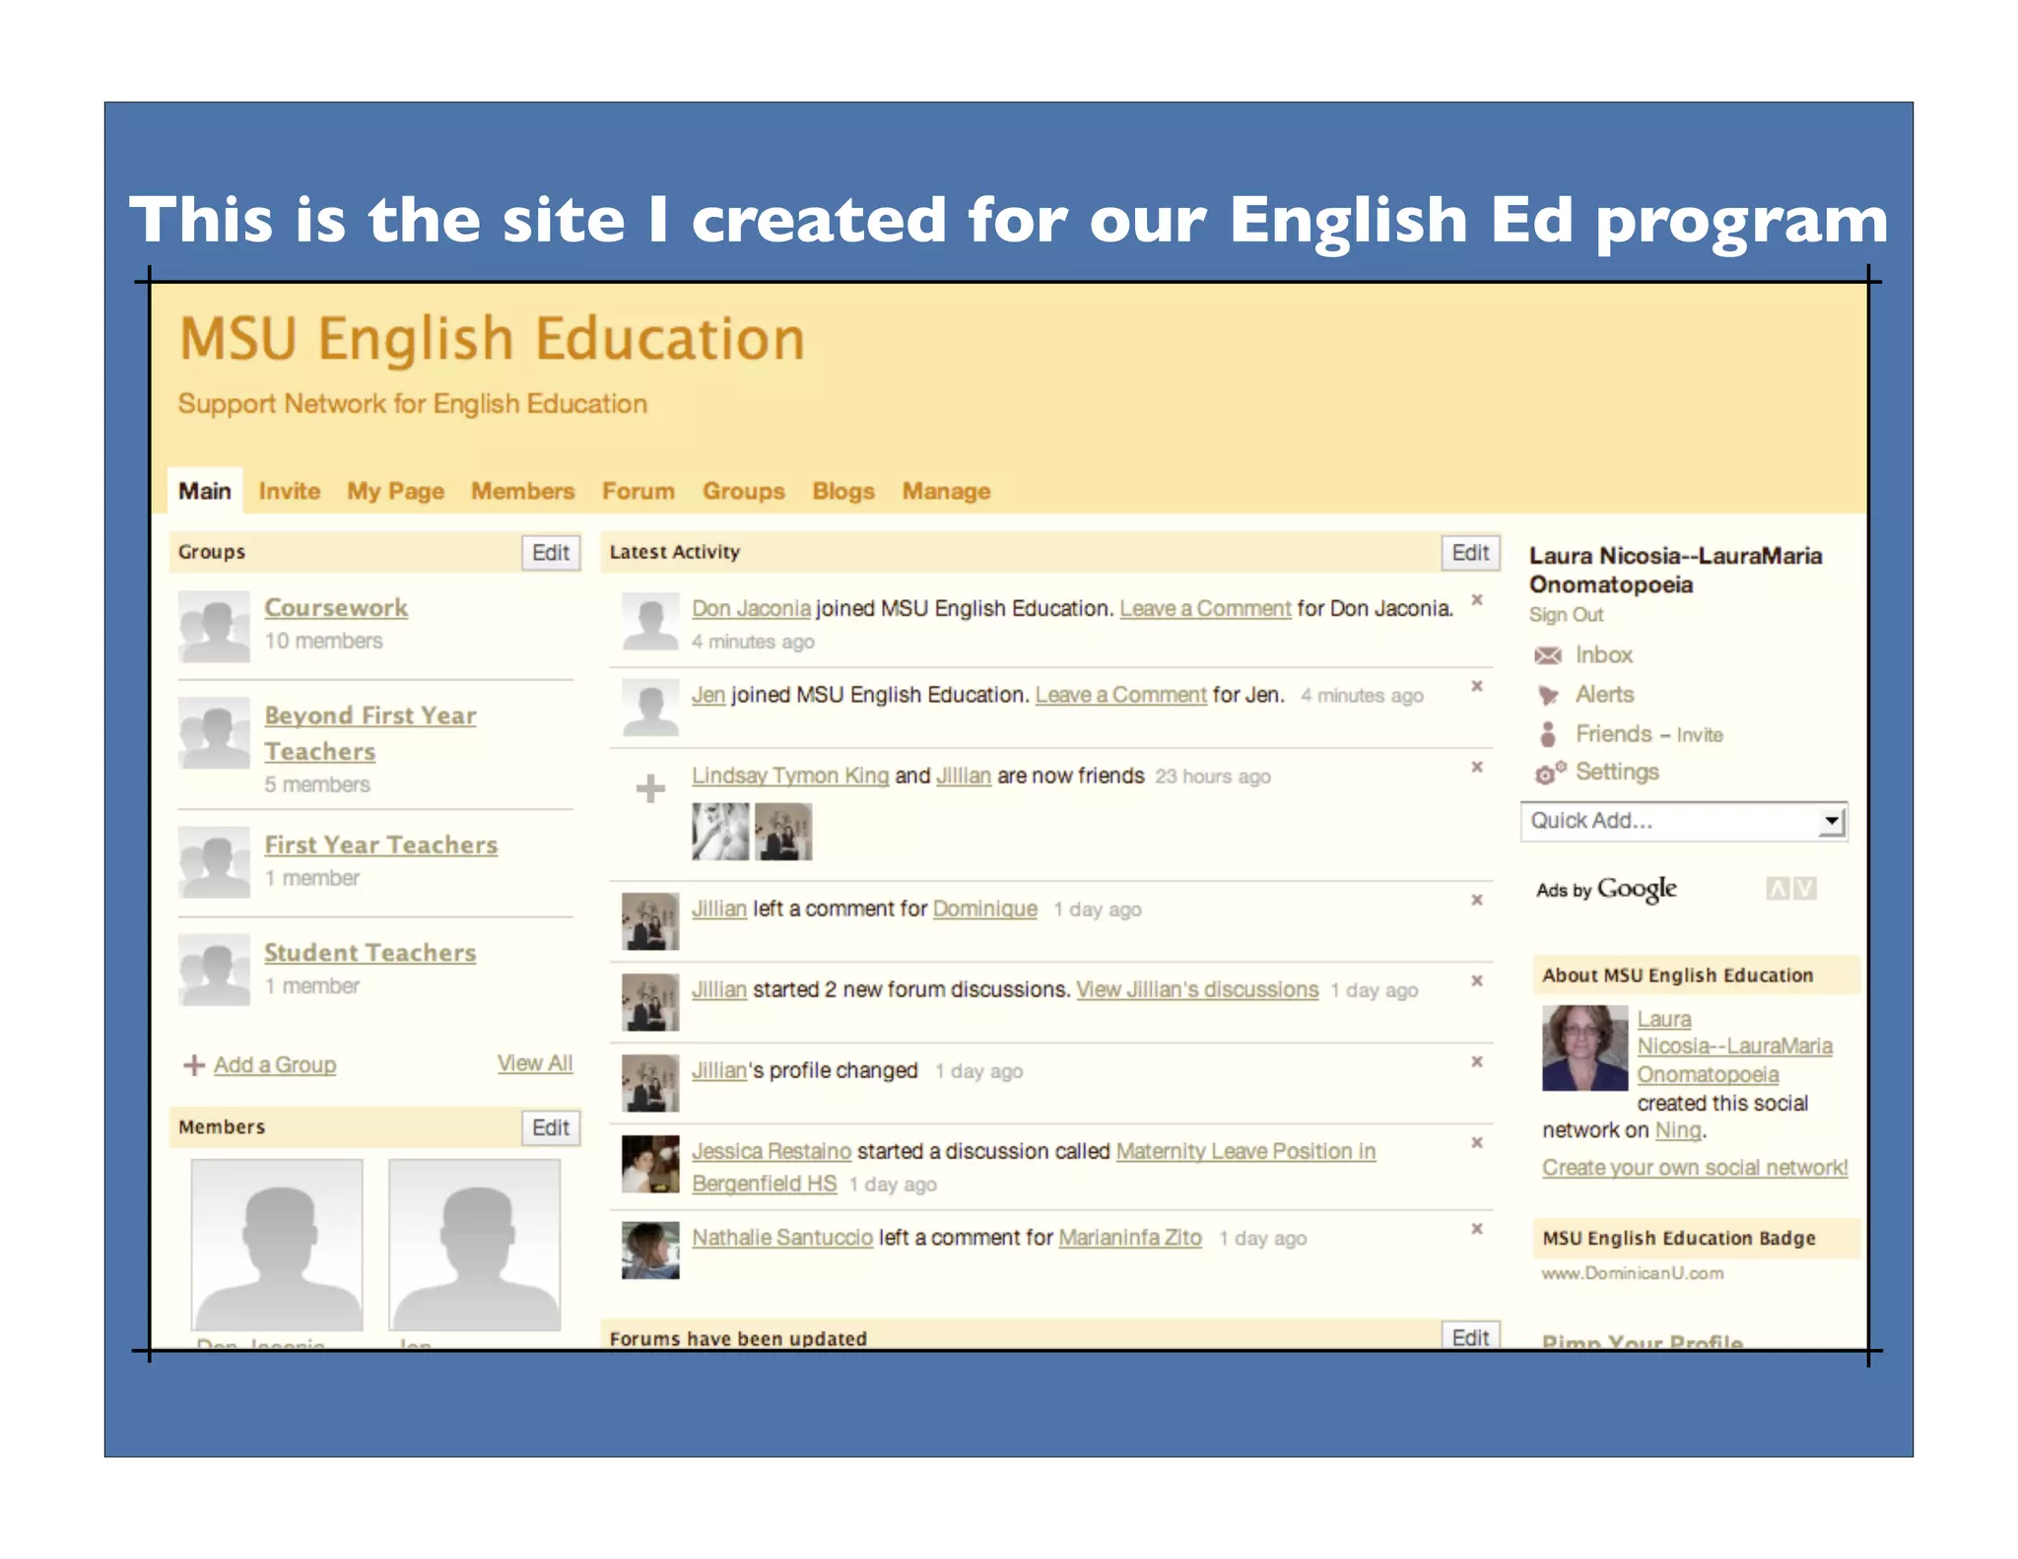This screenshot has height=1559, width=2018.
Task: Click the First Year Teachers group icon
Action: [x=215, y=862]
